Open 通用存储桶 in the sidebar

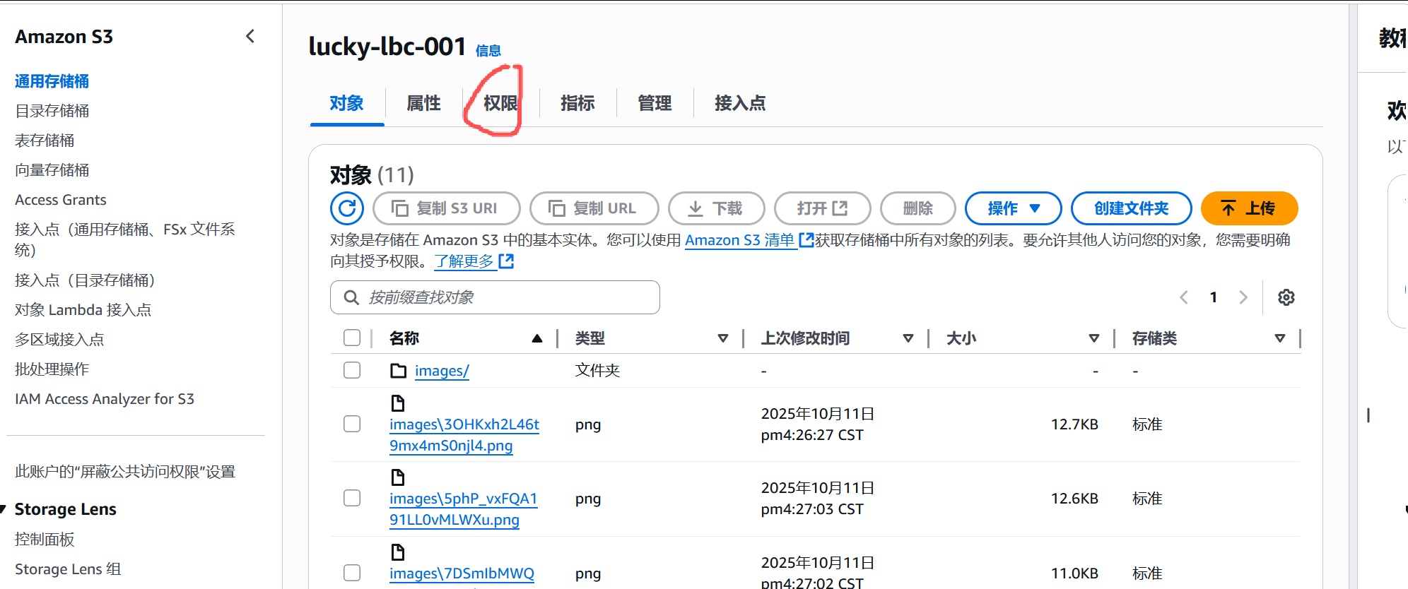click(52, 81)
